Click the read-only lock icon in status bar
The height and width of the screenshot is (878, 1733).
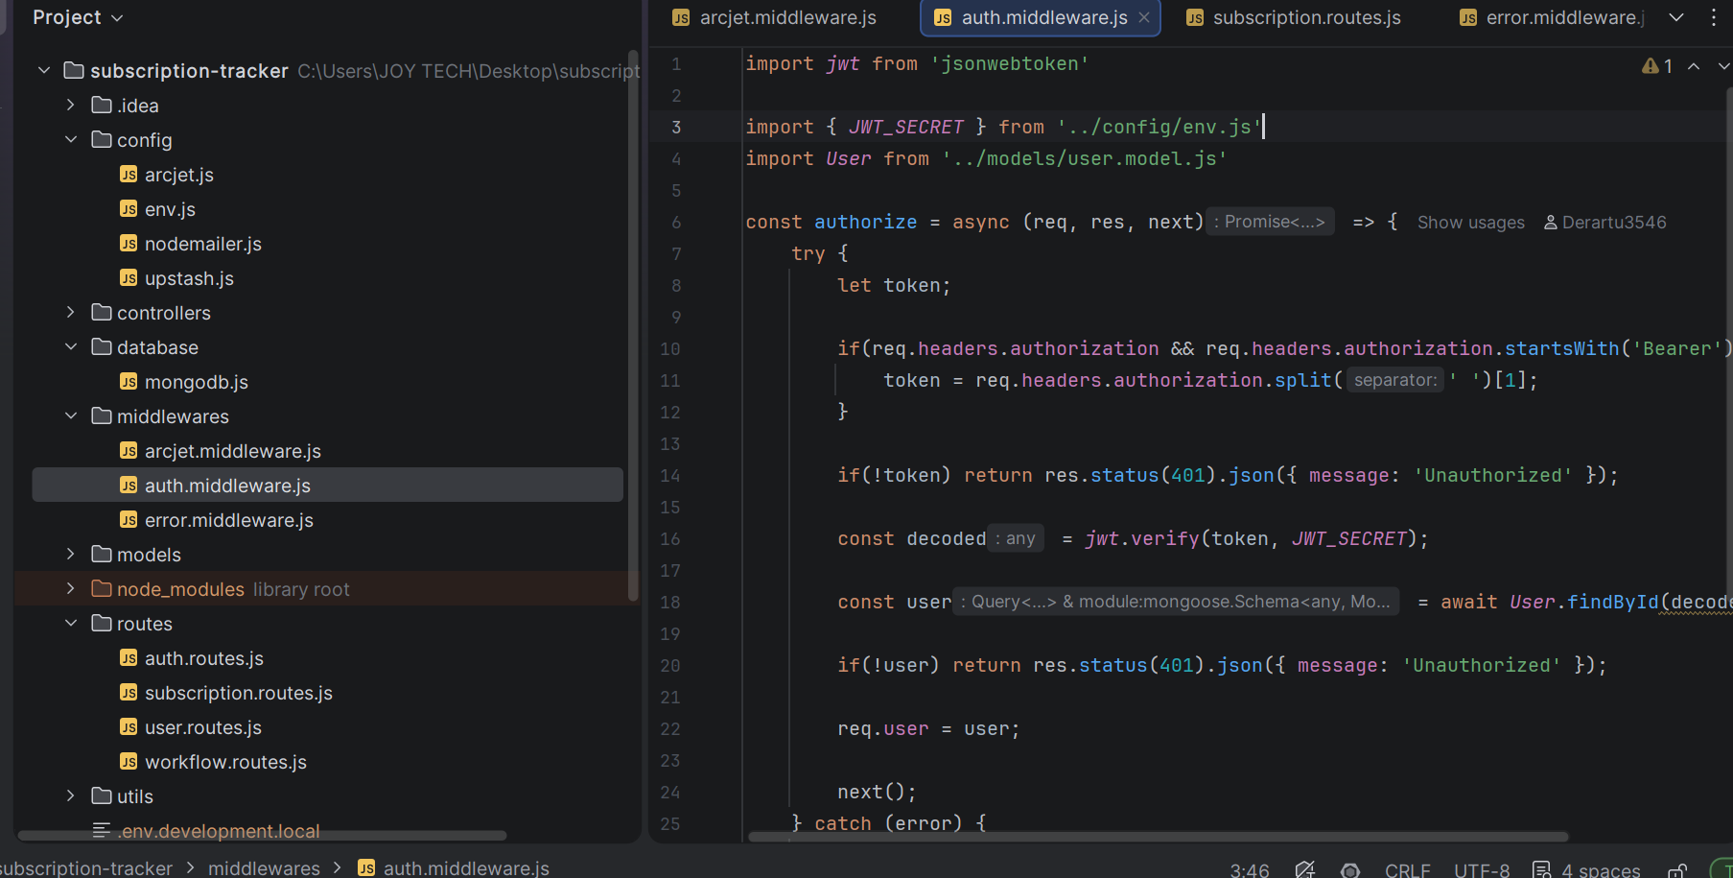click(x=1677, y=870)
